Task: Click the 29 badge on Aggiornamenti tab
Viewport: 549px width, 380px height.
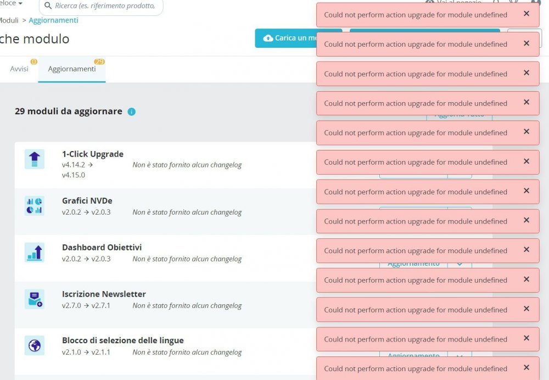Action: (x=99, y=62)
